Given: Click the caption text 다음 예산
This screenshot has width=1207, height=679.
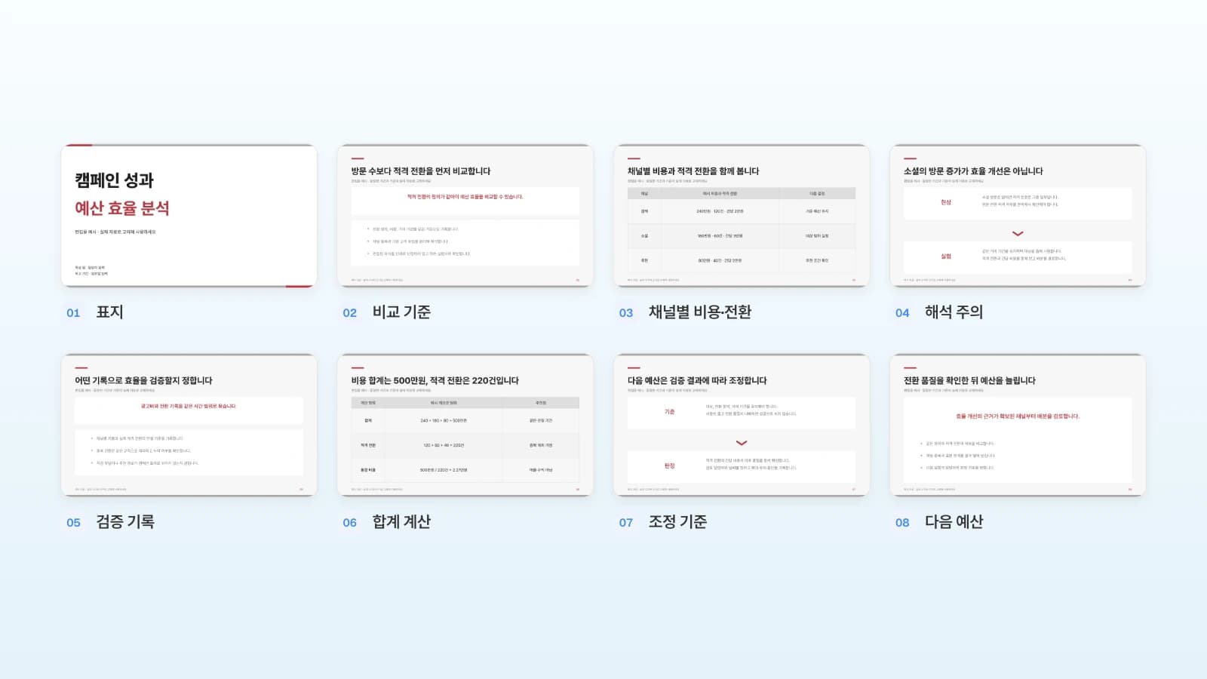Looking at the screenshot, I should [954, 522].
